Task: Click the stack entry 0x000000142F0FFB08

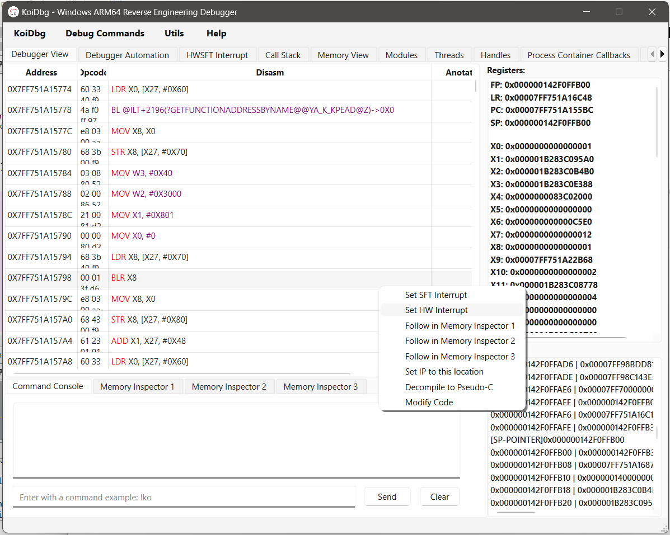Action: click(x=571, y=465)
